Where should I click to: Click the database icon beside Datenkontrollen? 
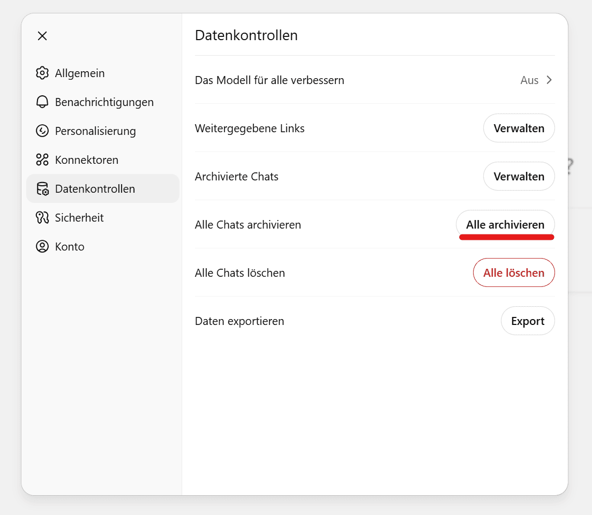42,189
